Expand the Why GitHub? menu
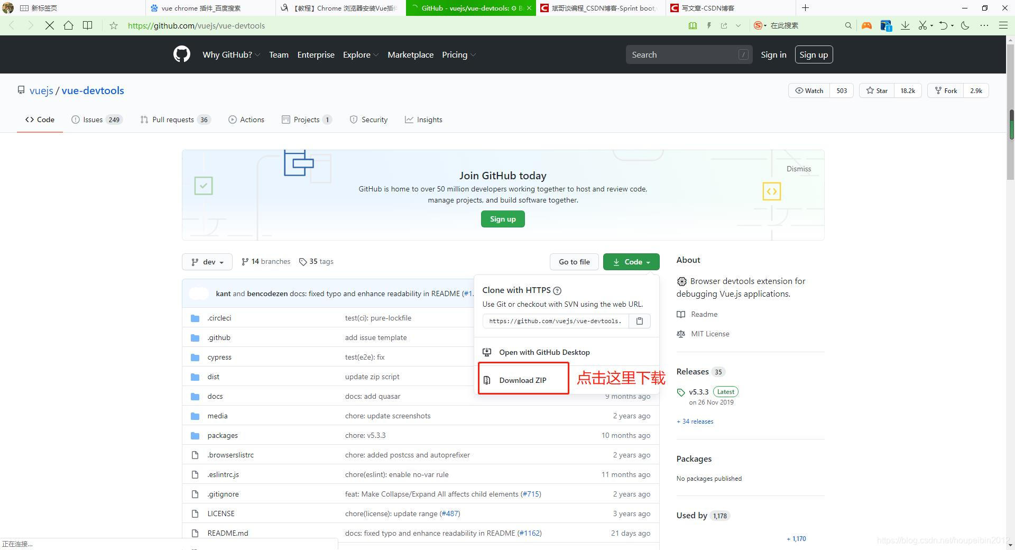Screen dimensions: 1015x550 [231, 54]
